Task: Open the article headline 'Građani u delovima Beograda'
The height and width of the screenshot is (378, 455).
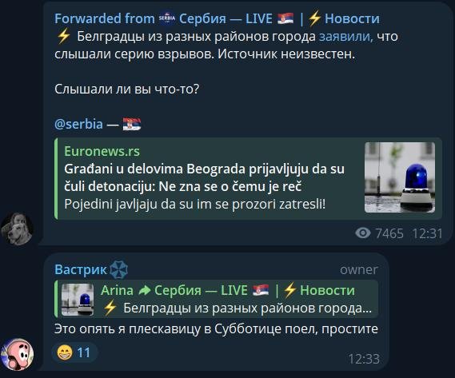Action: click(x=204, y=177)
